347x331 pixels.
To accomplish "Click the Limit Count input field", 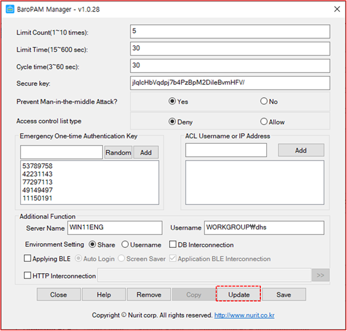I will point(230,31).
